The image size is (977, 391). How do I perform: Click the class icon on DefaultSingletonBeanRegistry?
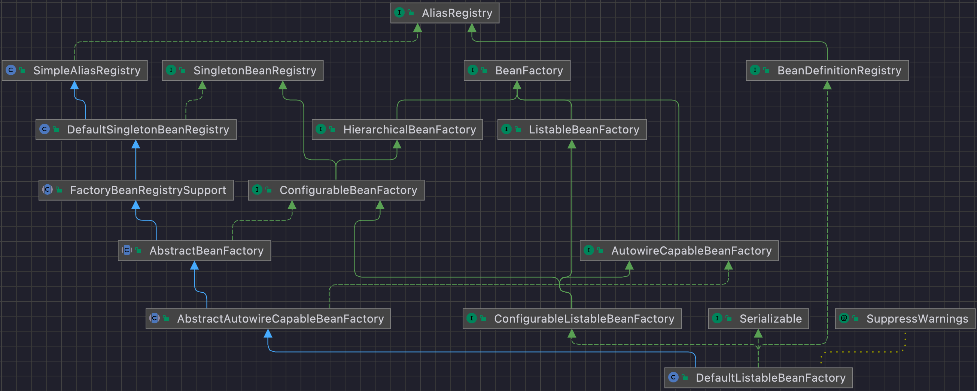point(45,129)
